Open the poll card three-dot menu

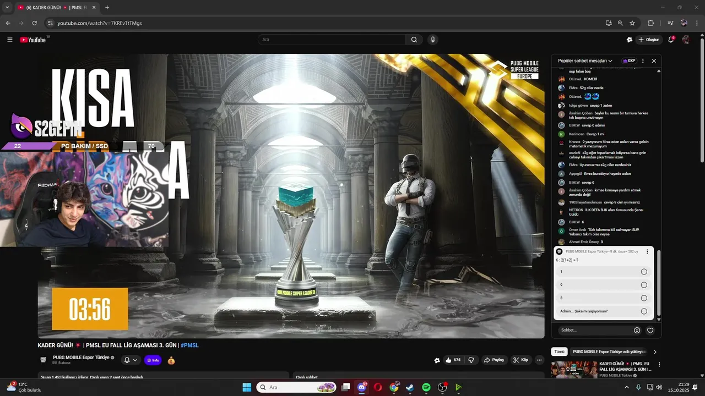(647, 251)
